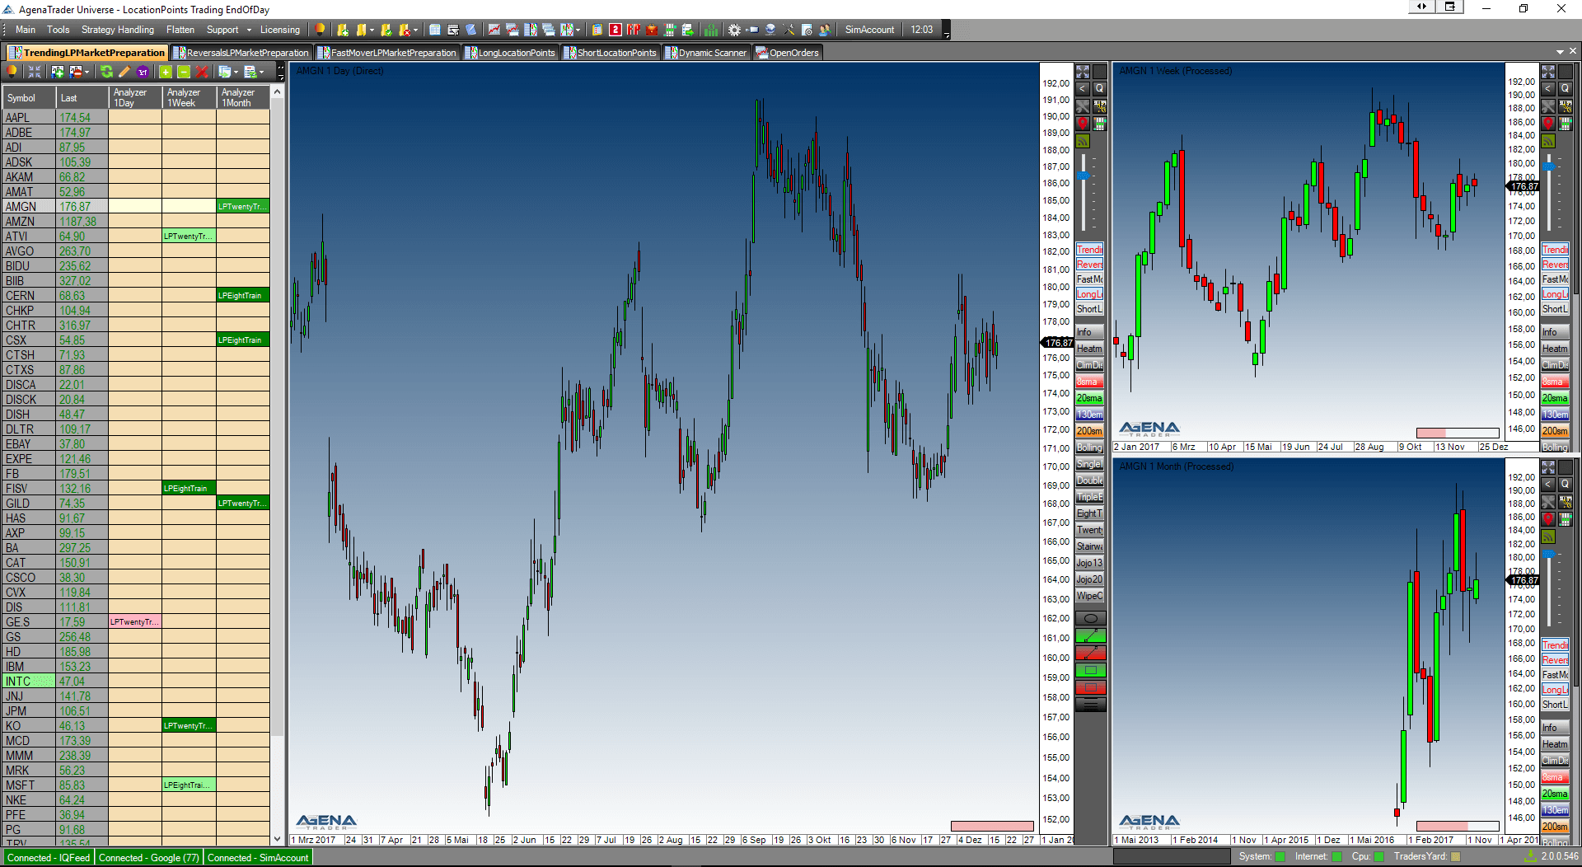The width and height of the screenshot is (1582, 867).
Task: Open the Licensing menu
Action: 280,30
